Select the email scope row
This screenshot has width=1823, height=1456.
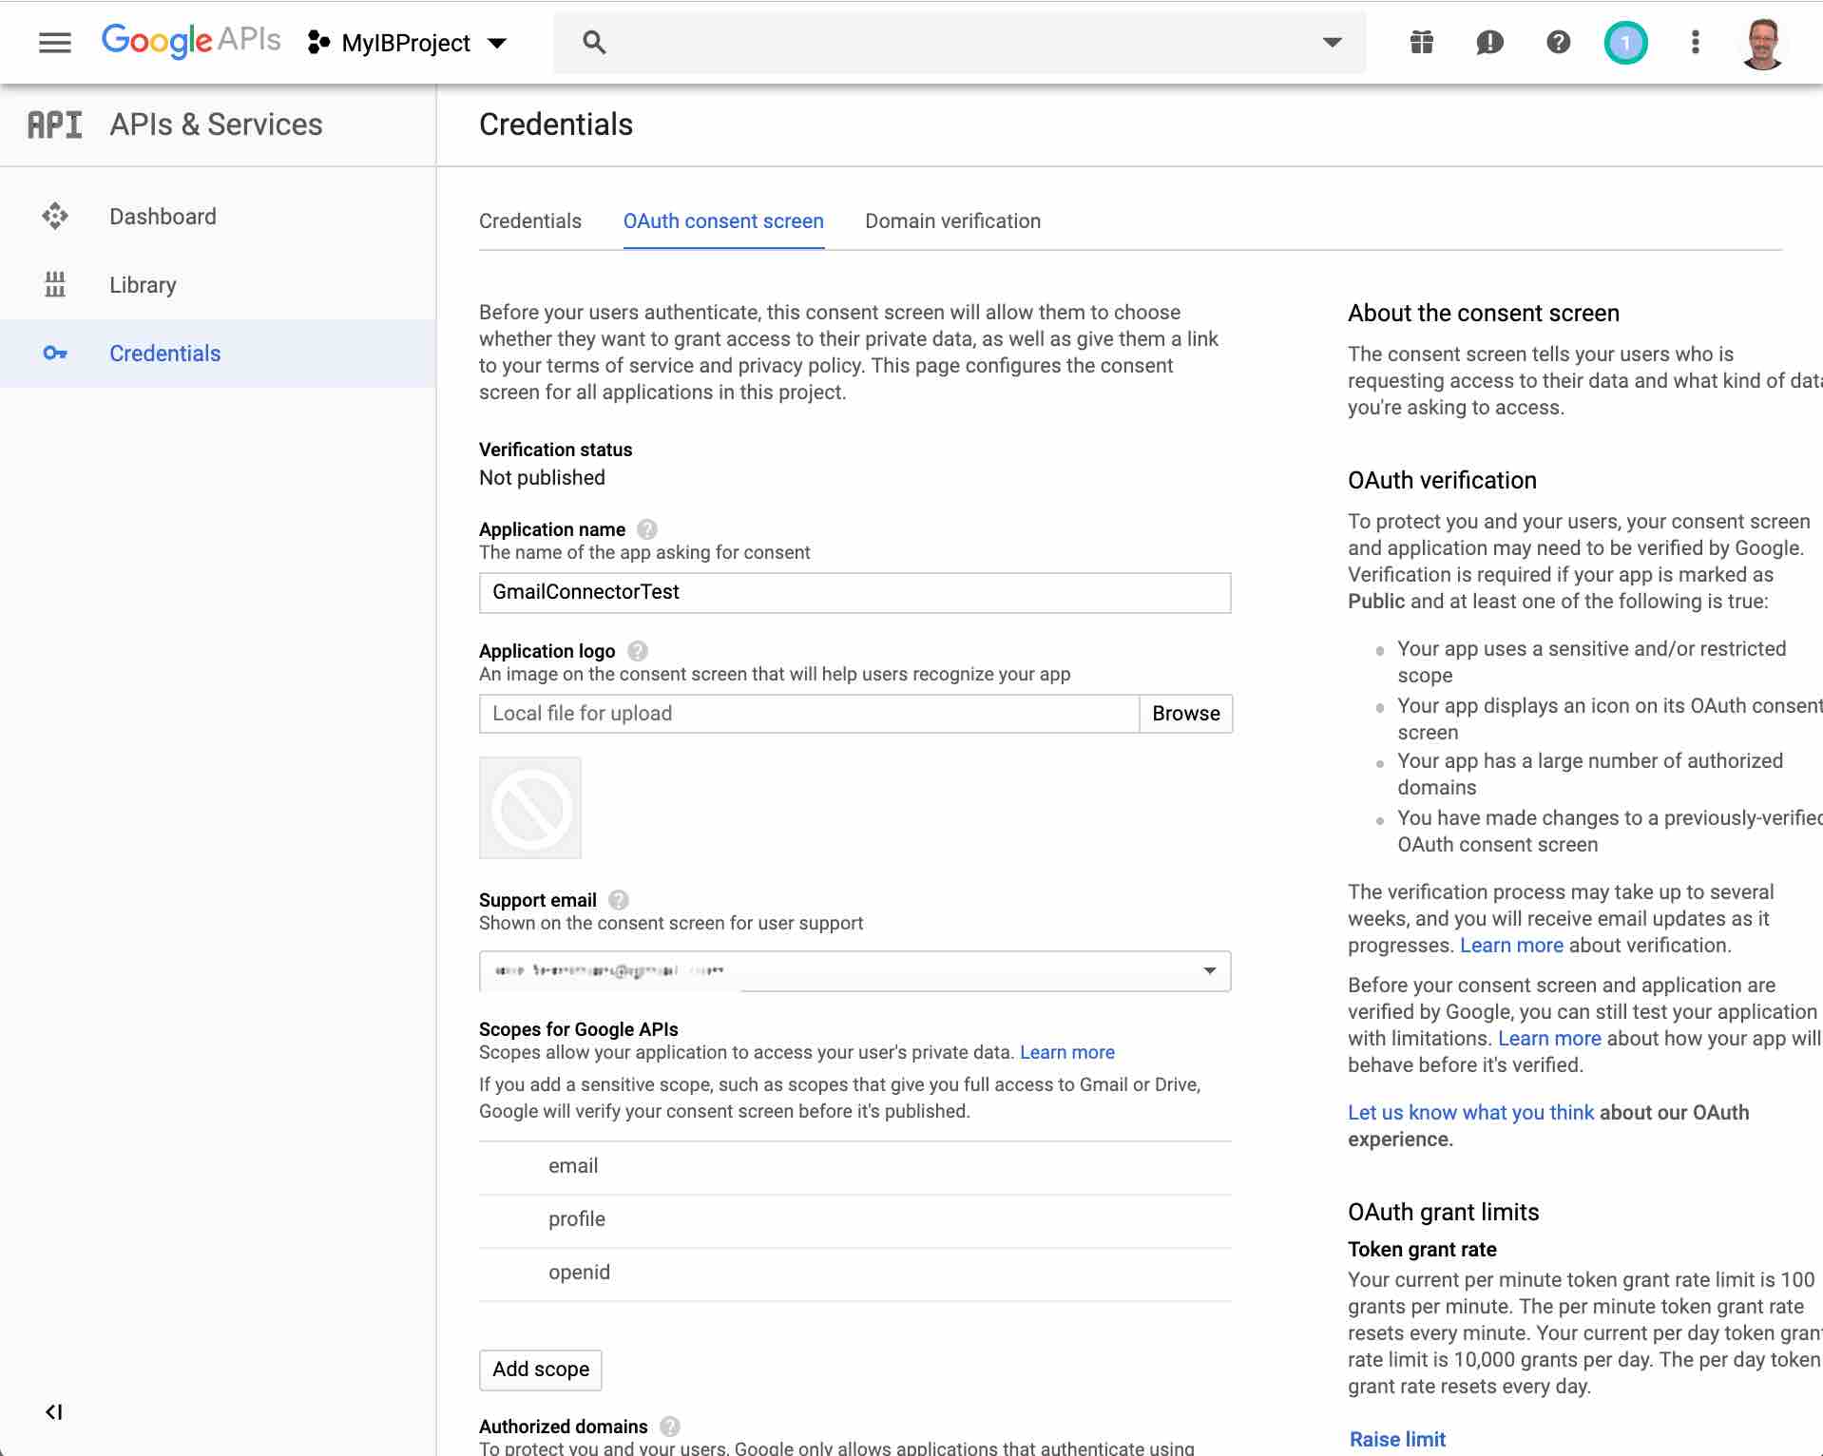(855, 1167)
